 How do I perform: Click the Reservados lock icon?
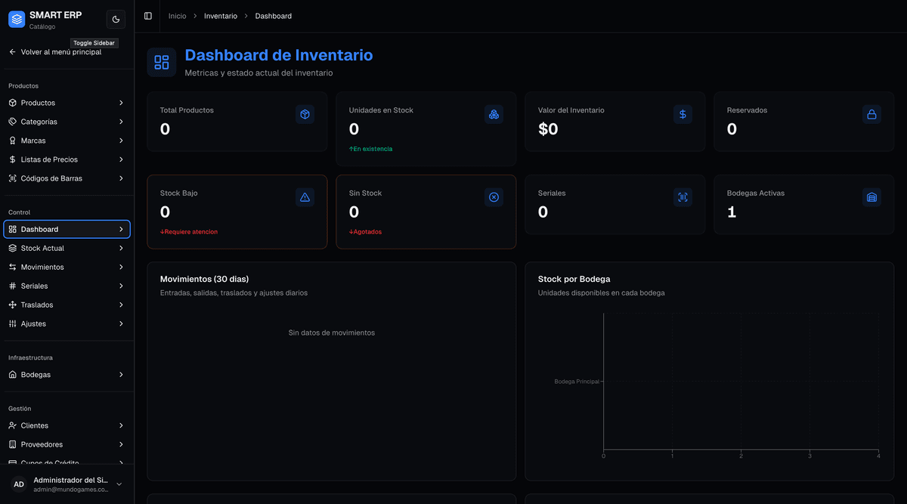point(871,114)
